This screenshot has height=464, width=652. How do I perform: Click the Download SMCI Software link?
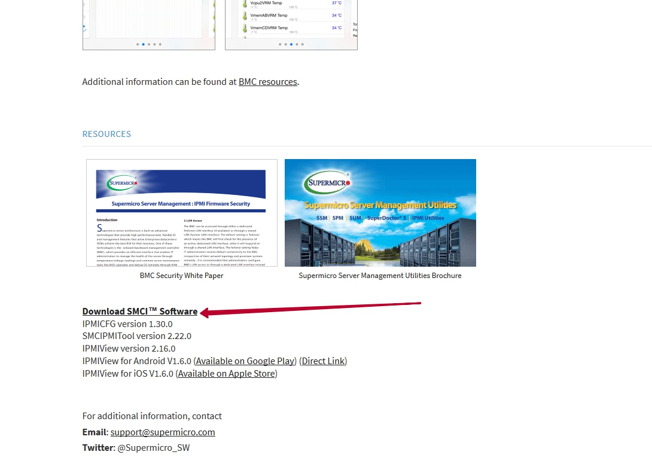pyautogui.click(x=140, y=312)
